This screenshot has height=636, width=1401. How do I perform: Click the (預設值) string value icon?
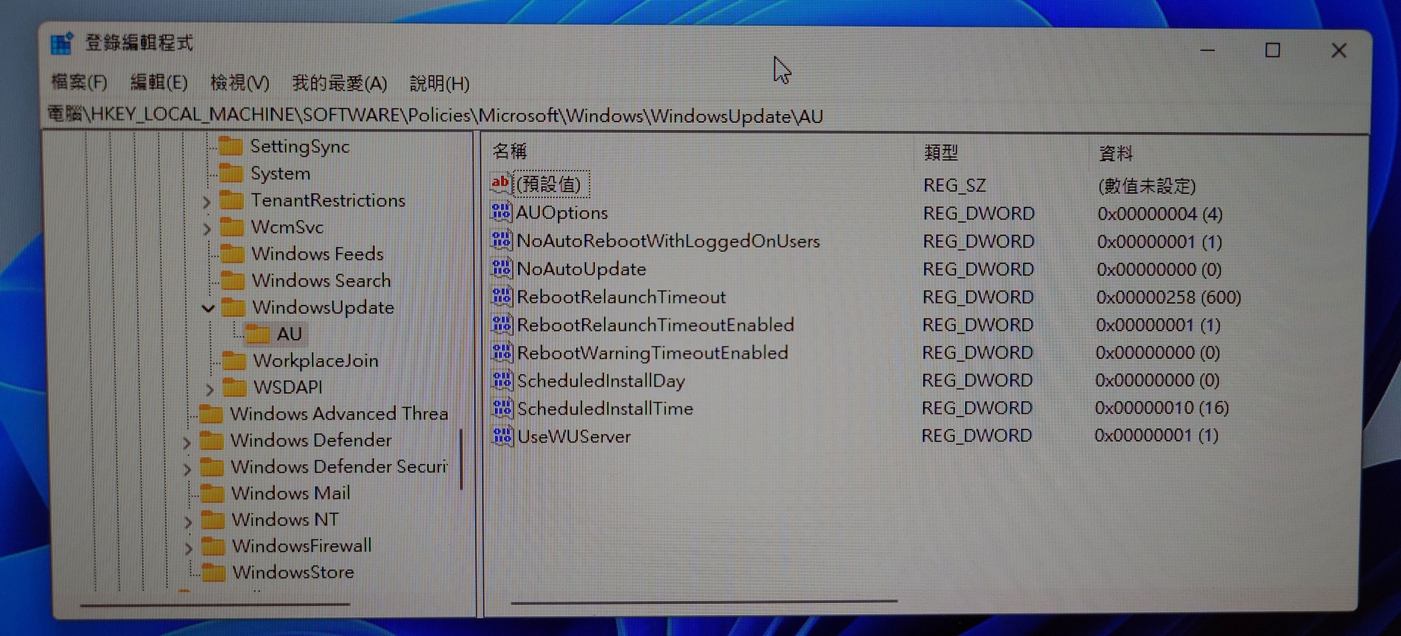pyautogui.click(x=501, y=183)
